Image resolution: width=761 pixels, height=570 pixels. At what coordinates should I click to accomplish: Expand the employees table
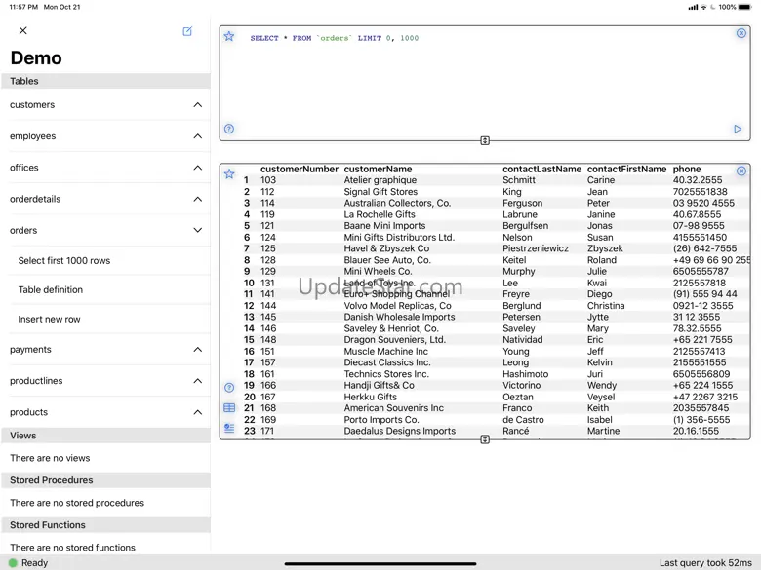(x=197, y=136)
